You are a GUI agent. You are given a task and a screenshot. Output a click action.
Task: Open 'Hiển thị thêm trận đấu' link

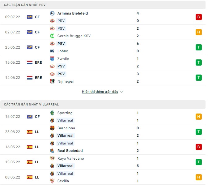[100, 92]
